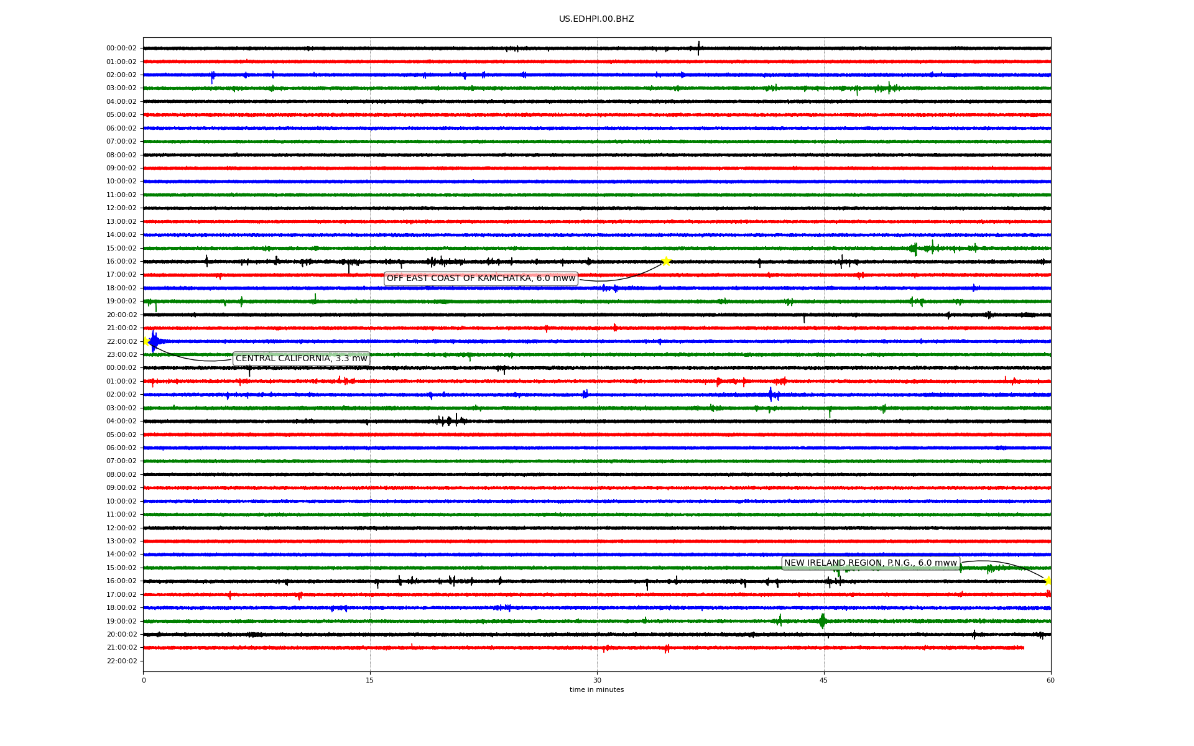Screen dimensions: 1194x746
Task: Click the 0 tick label on the time axis
Action: point(144,680)
